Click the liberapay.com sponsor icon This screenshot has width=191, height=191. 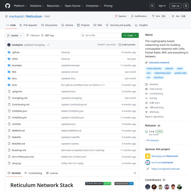click(148, 156)
